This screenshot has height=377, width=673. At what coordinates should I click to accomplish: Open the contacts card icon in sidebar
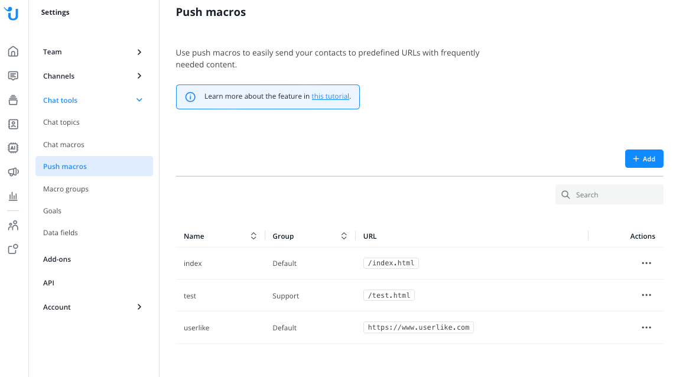point(14,124)
